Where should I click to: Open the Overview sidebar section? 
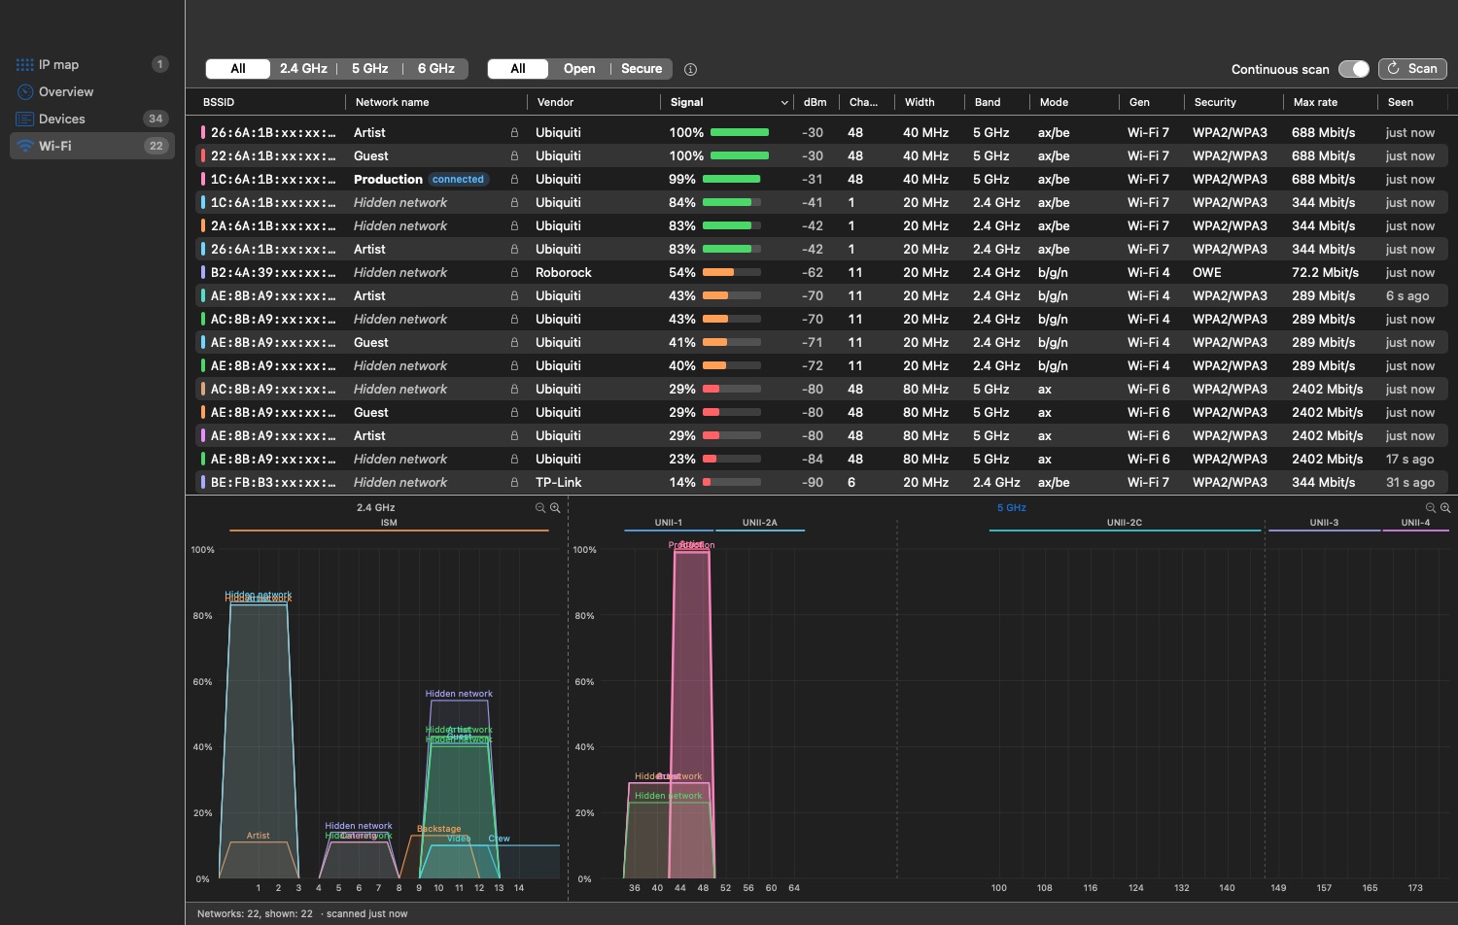[x=92, y=91]
